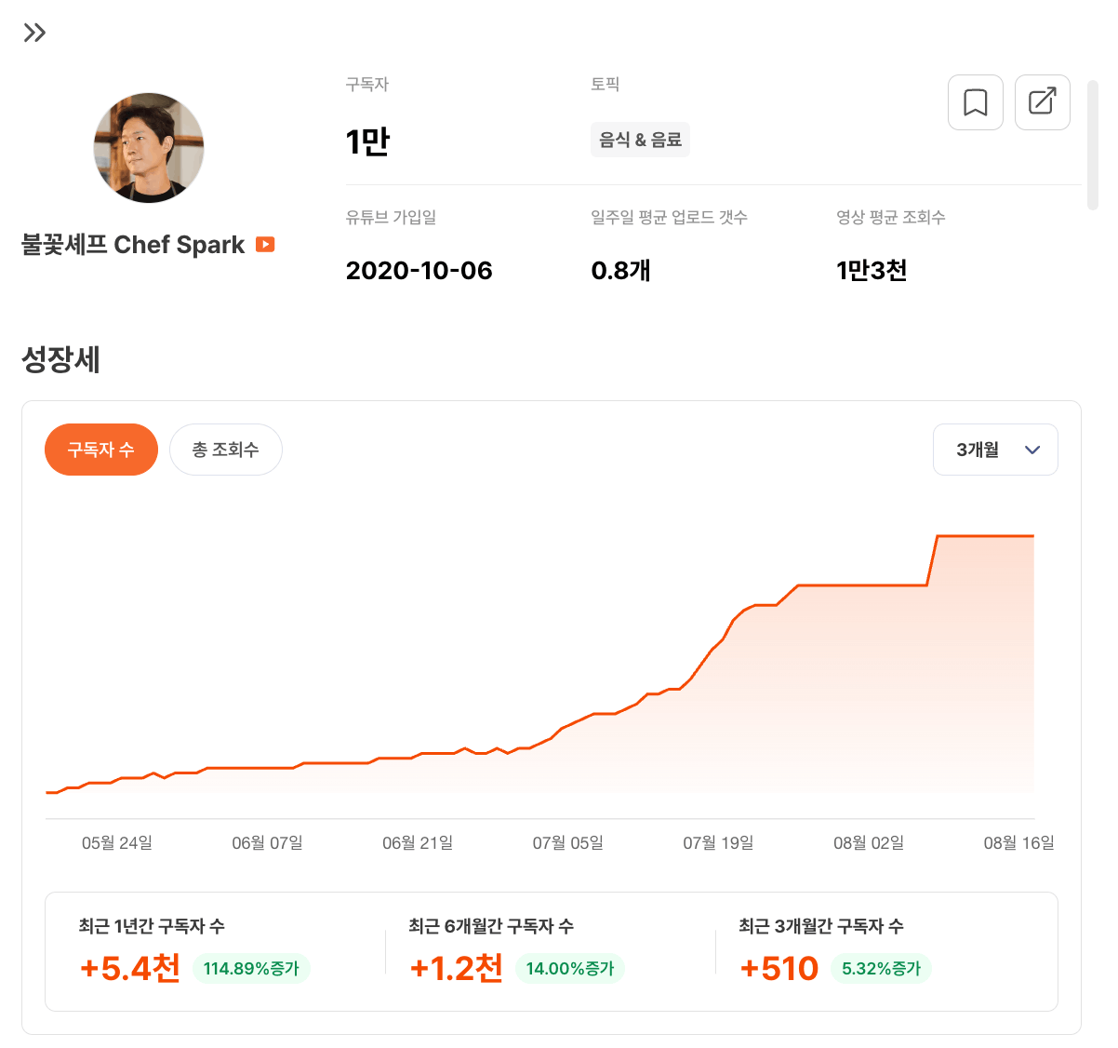The height and width of the screenshot is (1048, 1118).
Task: Switch to the 총 조회수 tab
Action: click(x=225, y=450)
